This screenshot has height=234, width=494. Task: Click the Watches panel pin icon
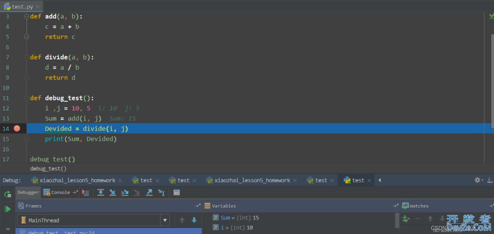tap(491, 206)
